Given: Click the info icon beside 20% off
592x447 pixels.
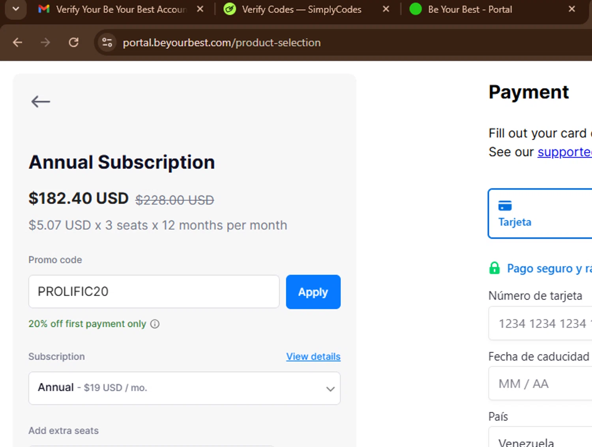Looking at the screenshot, I should pos(155,324).
